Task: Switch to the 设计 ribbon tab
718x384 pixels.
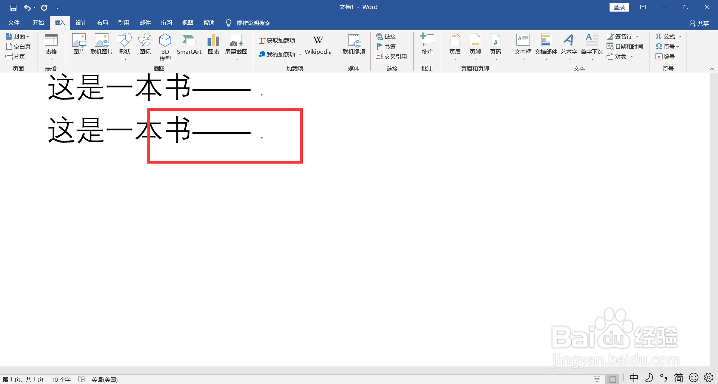Action: click(x=81, y=23)
